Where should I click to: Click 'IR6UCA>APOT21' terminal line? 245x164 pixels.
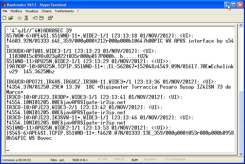24,82
